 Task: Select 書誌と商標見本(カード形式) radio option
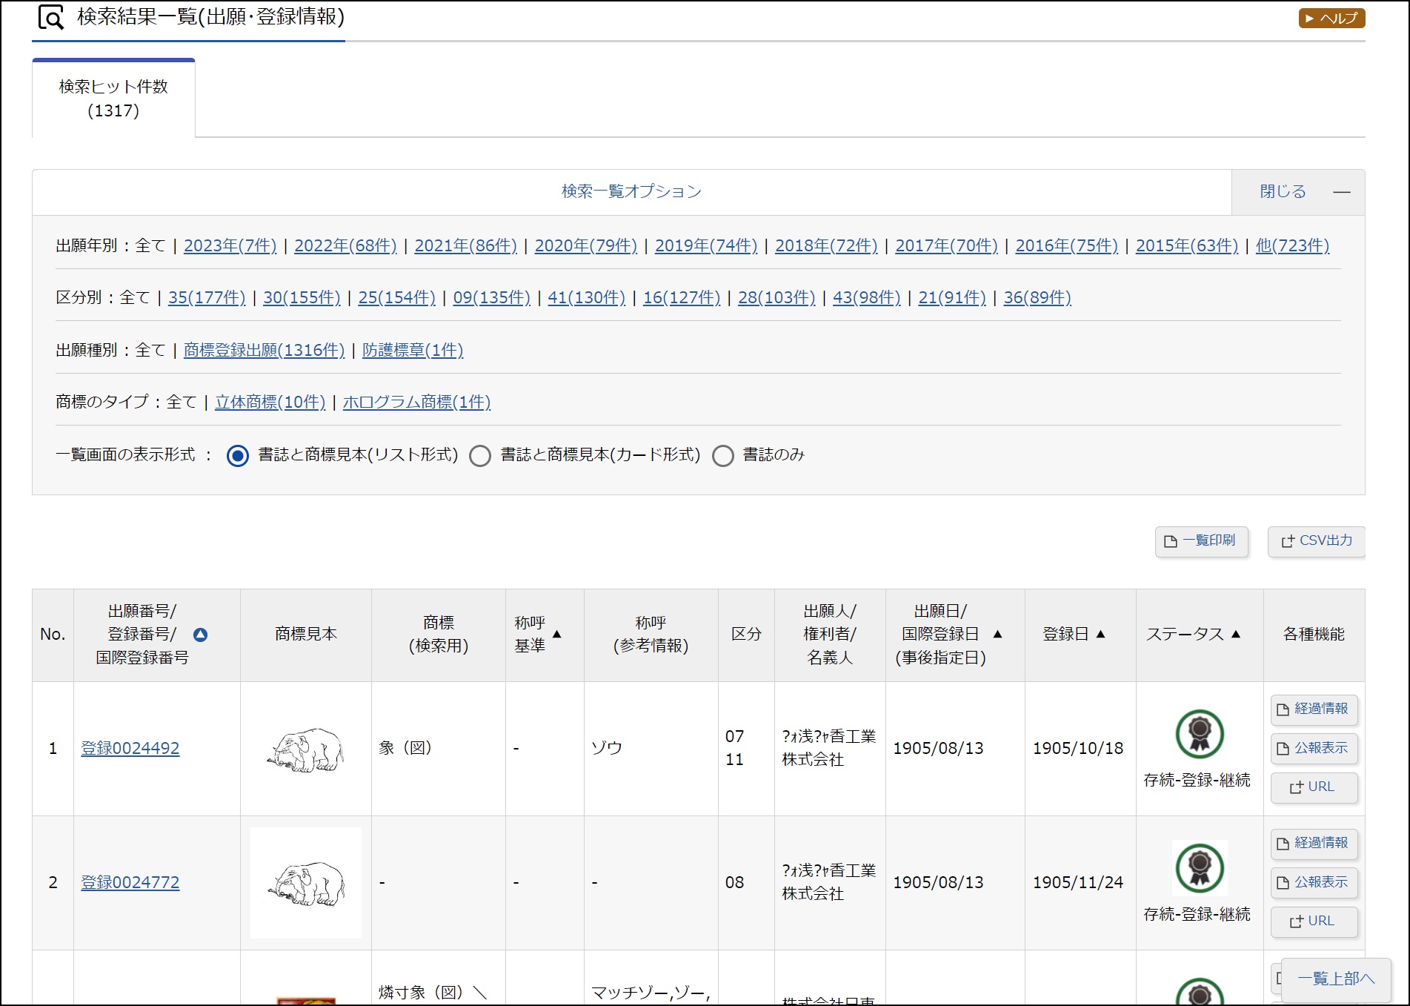click(480, 455)
